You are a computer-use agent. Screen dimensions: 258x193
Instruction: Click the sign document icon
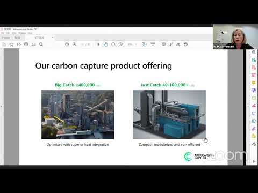[178, 44]
